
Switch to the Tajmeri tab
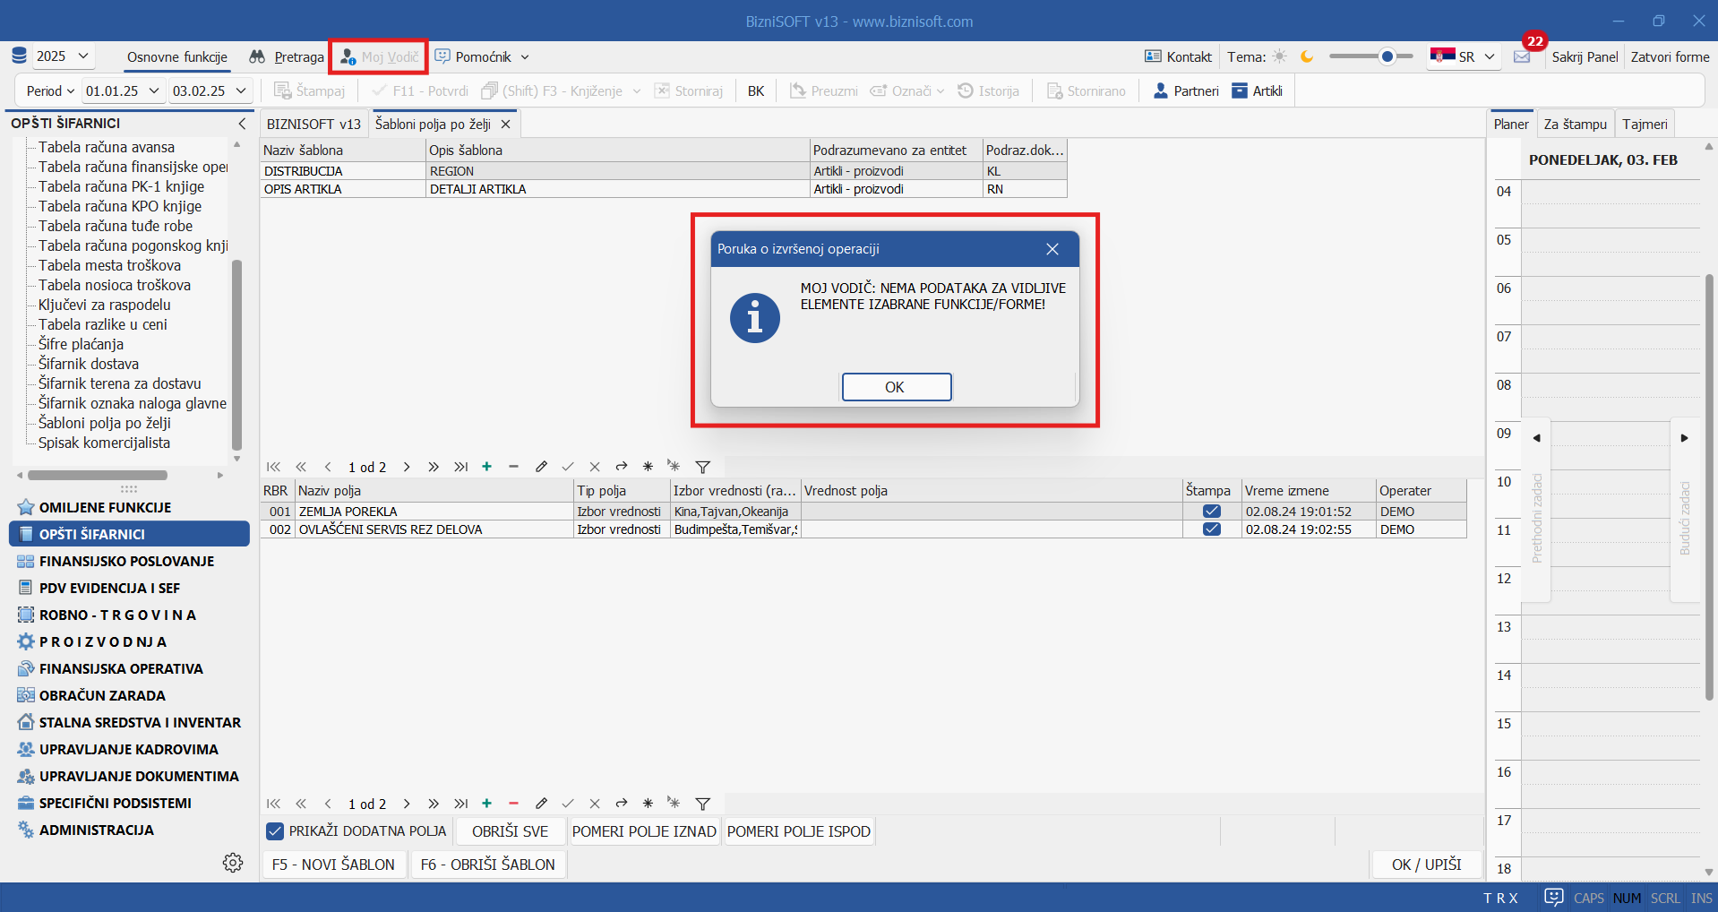pyautogui.click(x=1645, y=125)
